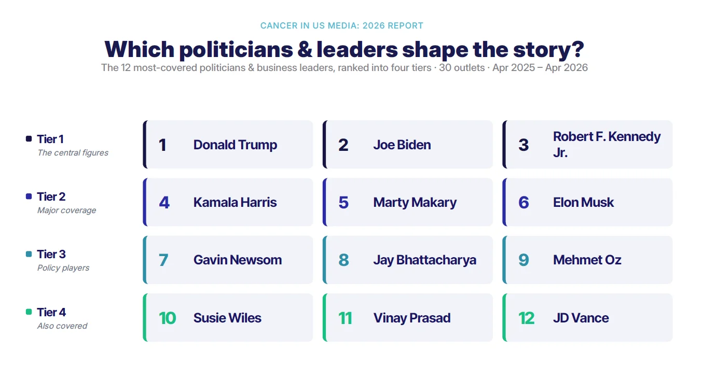The image size is (703, 366).
Task: Select the Donald Trump card
Action: tap(228, 145)
